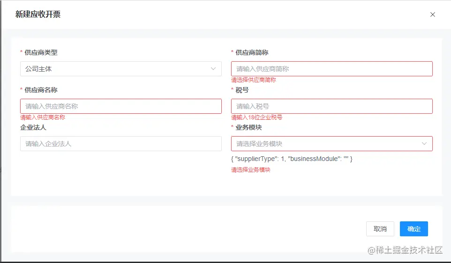Screen dimensions: 451x263
Task: Click the 确定 button
Action: coord(414,229)
